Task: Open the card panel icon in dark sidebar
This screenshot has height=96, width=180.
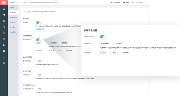Action: (4, 57)
